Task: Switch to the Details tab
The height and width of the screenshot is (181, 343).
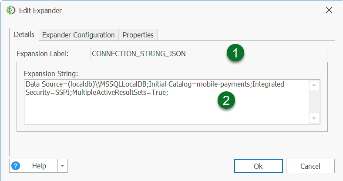Action: (24, 34)
